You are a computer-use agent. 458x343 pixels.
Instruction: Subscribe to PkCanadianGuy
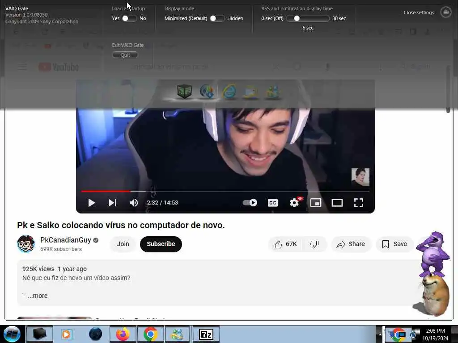[x=161, y=244]
